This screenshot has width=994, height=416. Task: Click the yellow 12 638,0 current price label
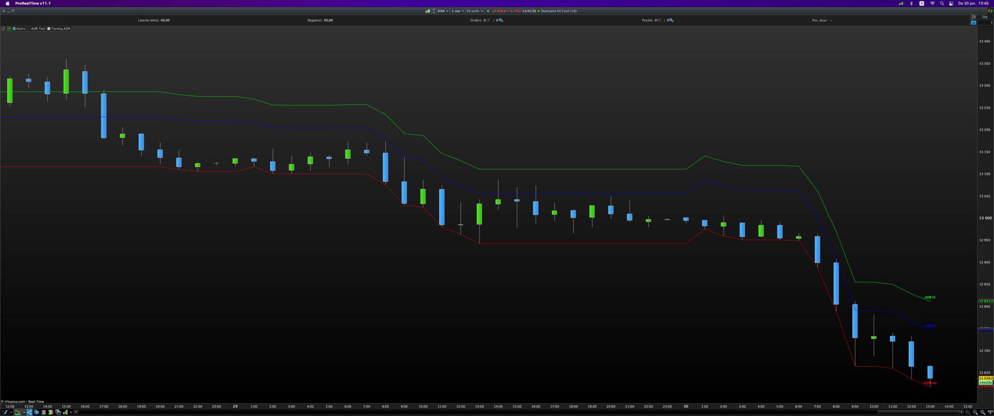click(x=986, y=378)
